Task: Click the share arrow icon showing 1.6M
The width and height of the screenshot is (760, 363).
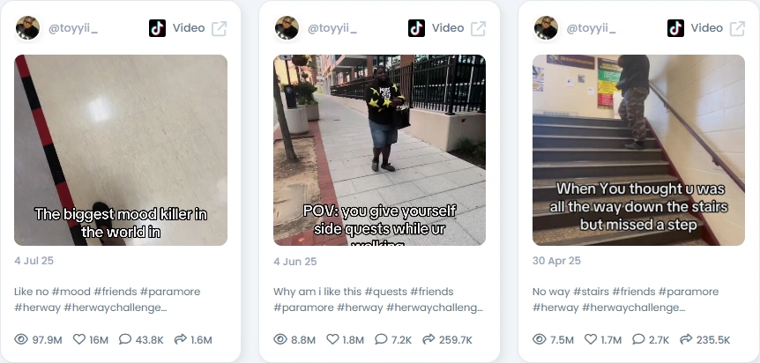Action: pos(181,339)
